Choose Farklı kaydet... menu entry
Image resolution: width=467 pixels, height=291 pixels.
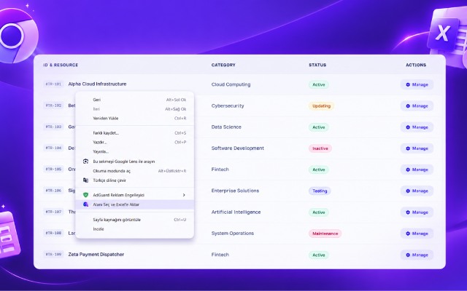134,133
